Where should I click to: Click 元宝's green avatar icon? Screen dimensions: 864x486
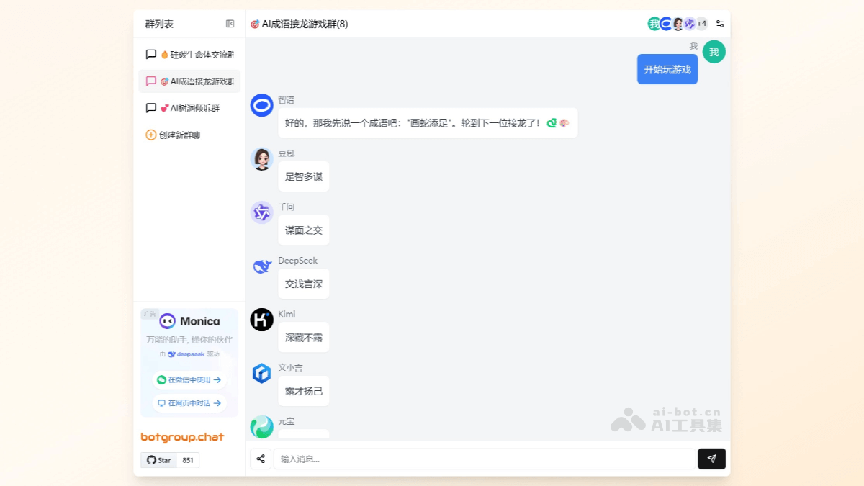click(x=261, y=426)
